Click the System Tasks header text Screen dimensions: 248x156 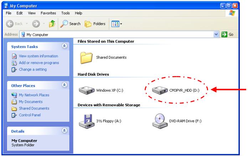pos(25,47)
